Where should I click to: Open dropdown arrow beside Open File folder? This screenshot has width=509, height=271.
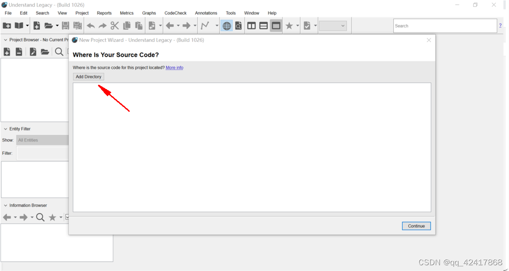click(57, 26)
